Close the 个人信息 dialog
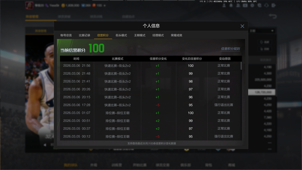Viewport: 302px width, 170px height. pyautogui.click(x=242, y=26)
